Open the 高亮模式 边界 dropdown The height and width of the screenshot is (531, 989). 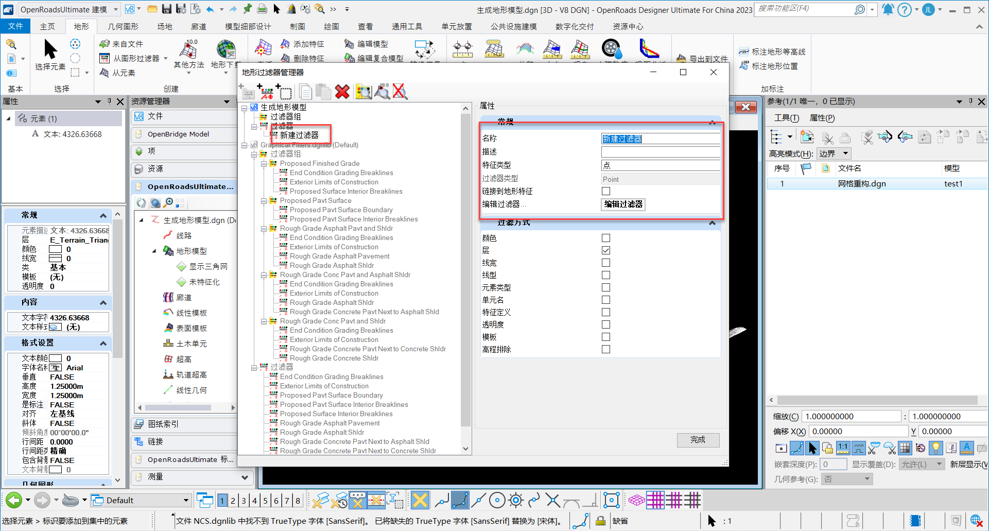[x=834, y=153]
